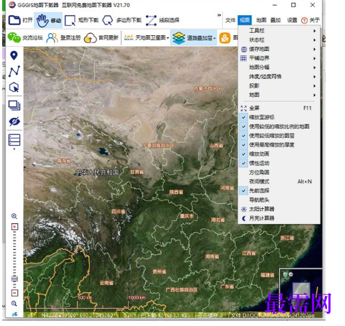Screen dimensions: 345x326
Task: Click the zoom slider minus button
Action: [x=14, y=293]
